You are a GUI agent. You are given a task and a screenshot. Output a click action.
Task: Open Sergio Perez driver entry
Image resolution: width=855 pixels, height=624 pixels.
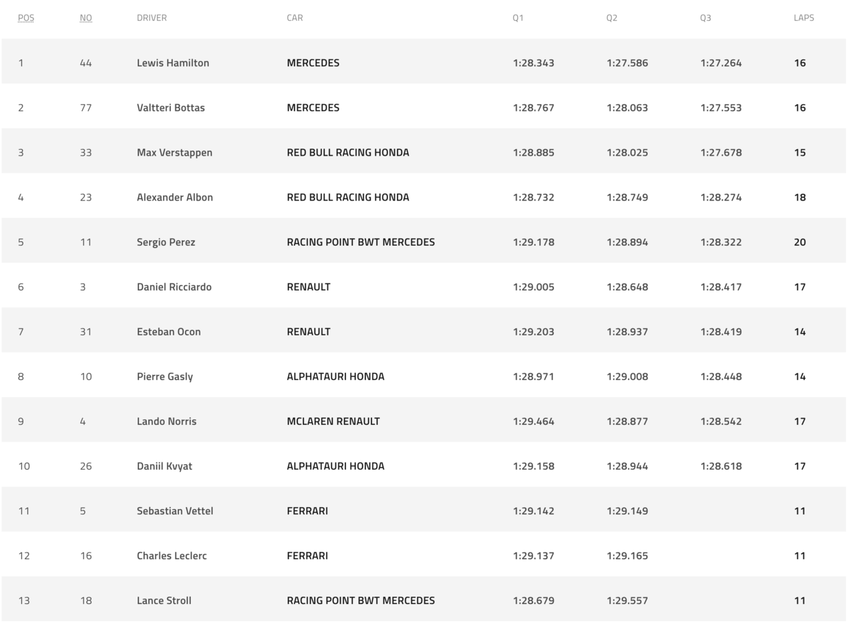tap(166, 242)
